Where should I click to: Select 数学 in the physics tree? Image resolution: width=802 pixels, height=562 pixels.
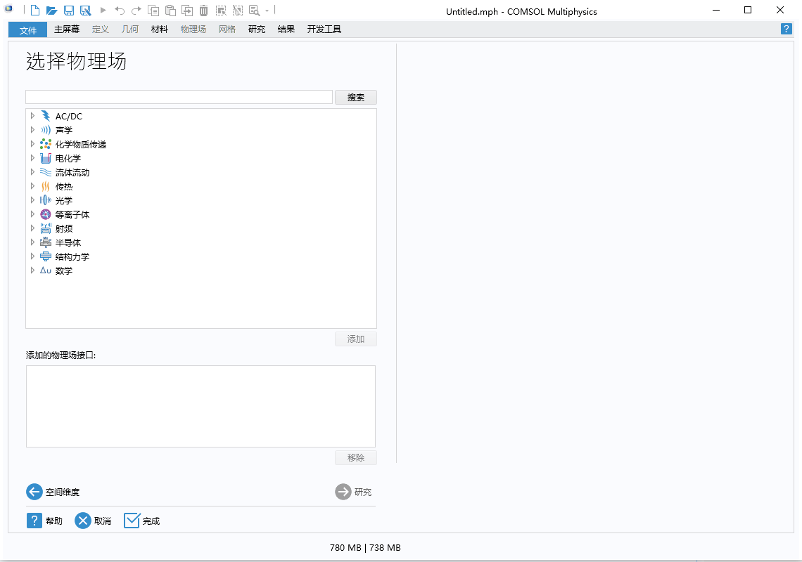[x=63, y=270]
